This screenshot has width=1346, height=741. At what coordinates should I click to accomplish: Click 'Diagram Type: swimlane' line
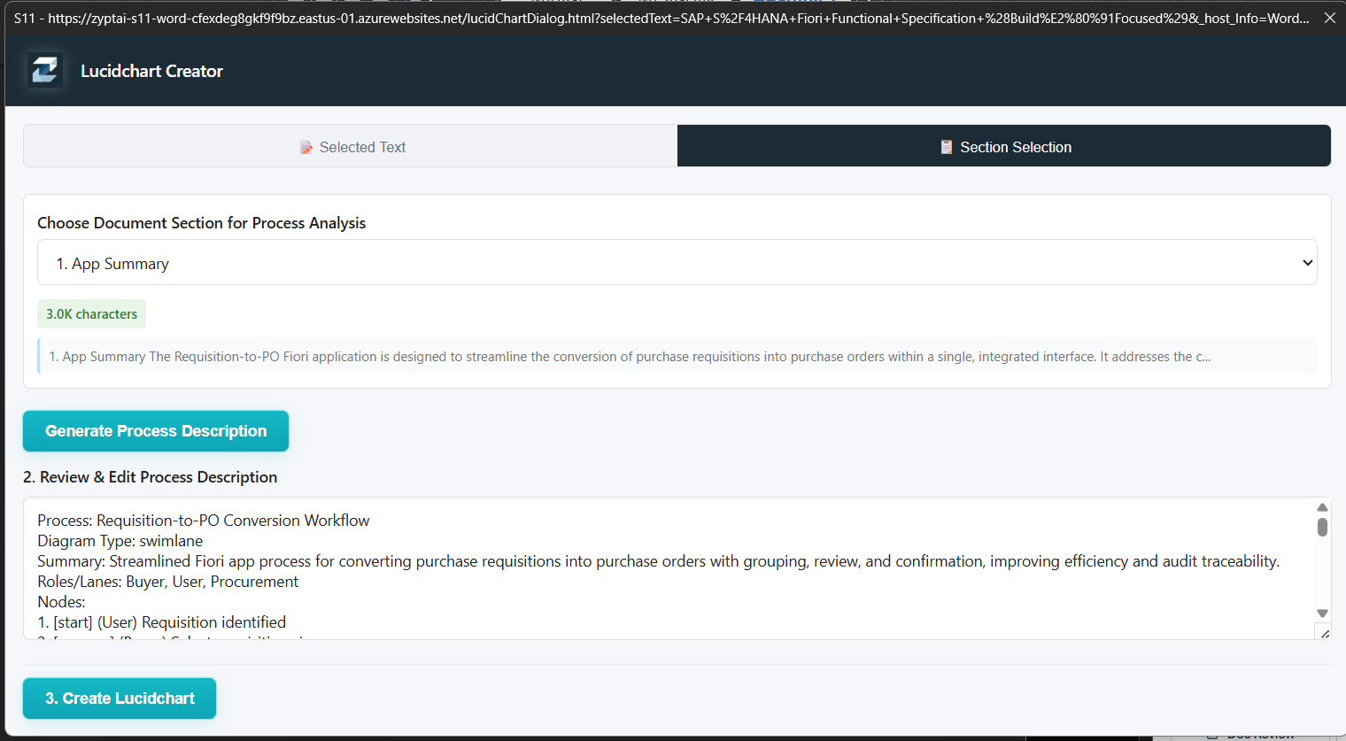120,541
